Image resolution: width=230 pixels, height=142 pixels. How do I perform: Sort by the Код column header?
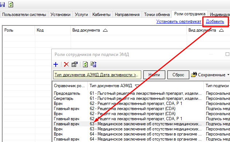tap(53, 30)
